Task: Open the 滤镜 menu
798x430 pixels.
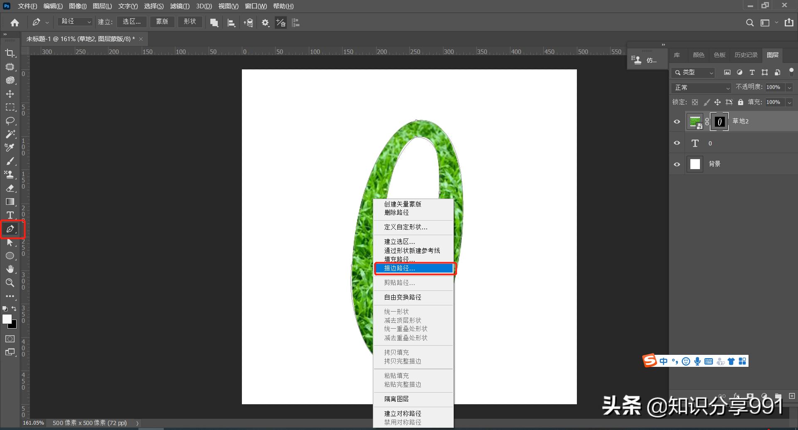Action: [180, 6]
